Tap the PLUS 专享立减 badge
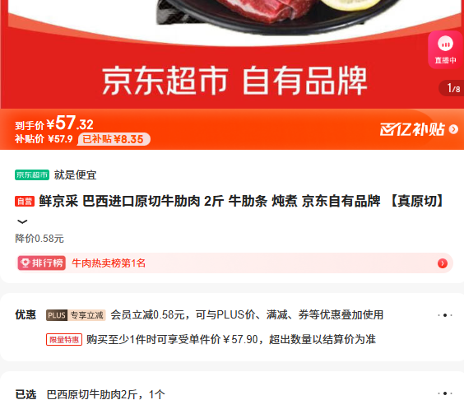The image size is (464, 400). 76,315
